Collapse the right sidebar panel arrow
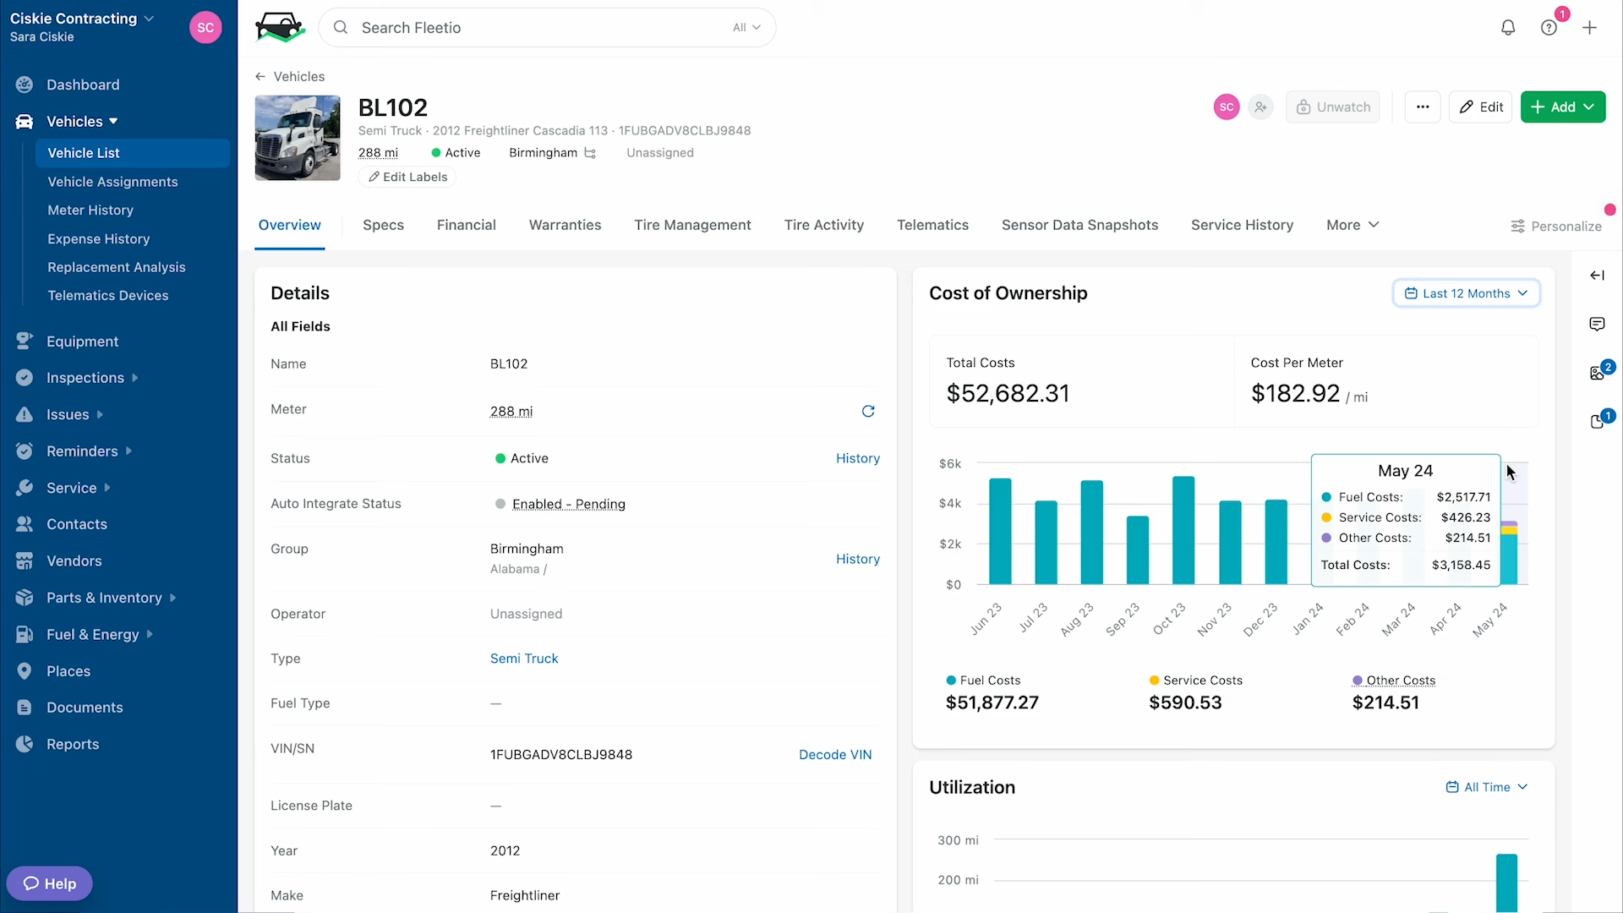This screenshot has width=1623, height=913. (x=1597, y=276)
